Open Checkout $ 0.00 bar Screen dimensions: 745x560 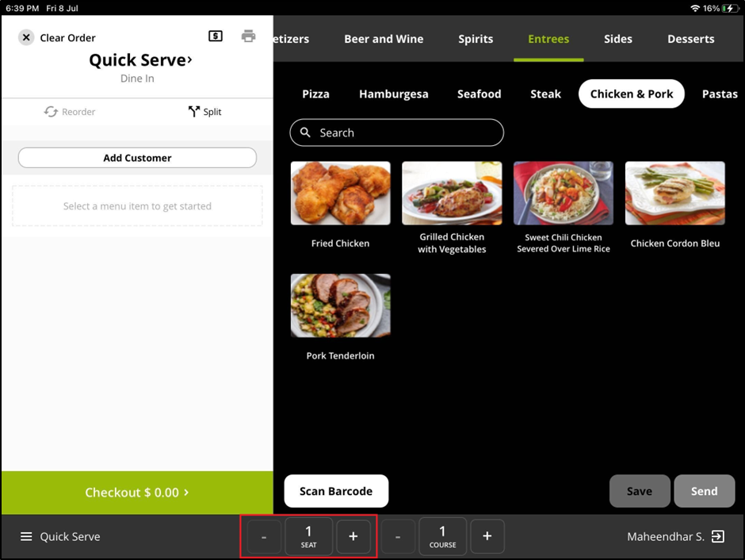137,493
